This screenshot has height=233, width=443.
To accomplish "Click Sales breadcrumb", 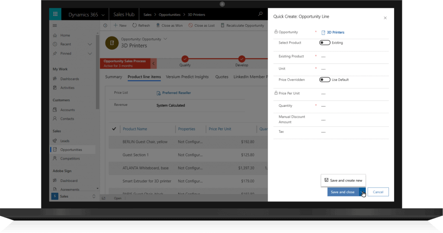I will point(147,15).
